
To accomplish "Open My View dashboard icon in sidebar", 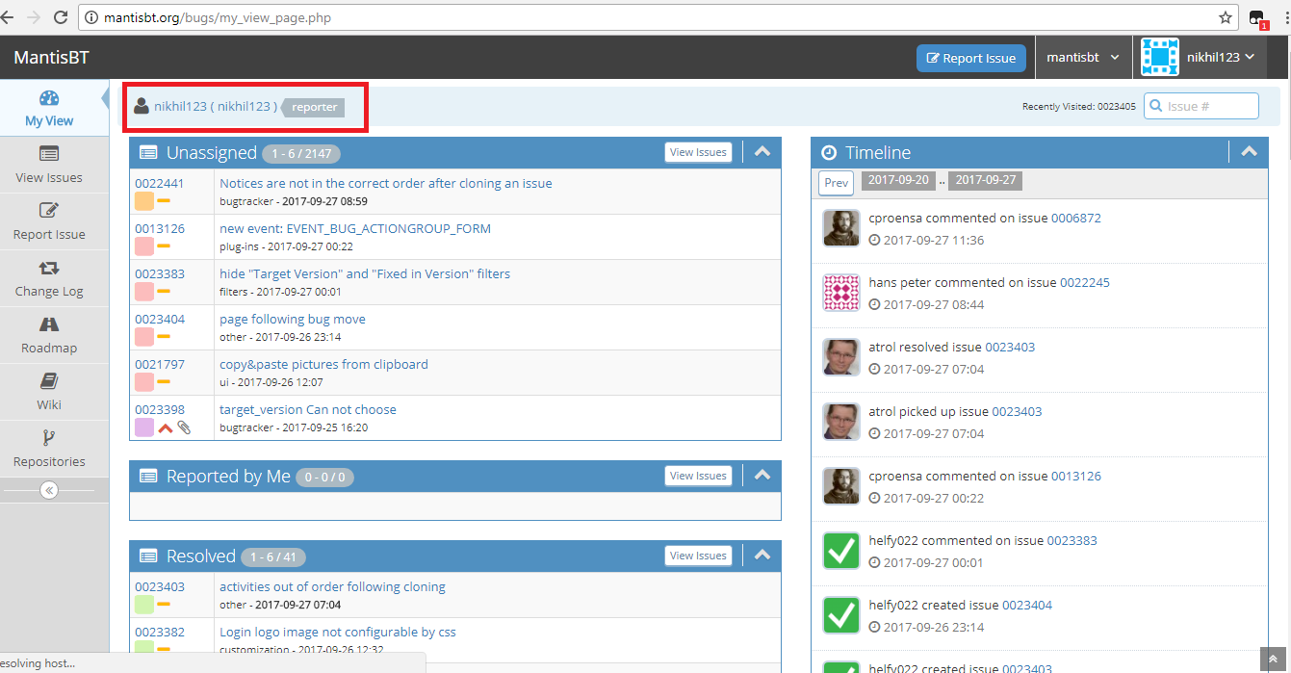I will pos(49,98).
